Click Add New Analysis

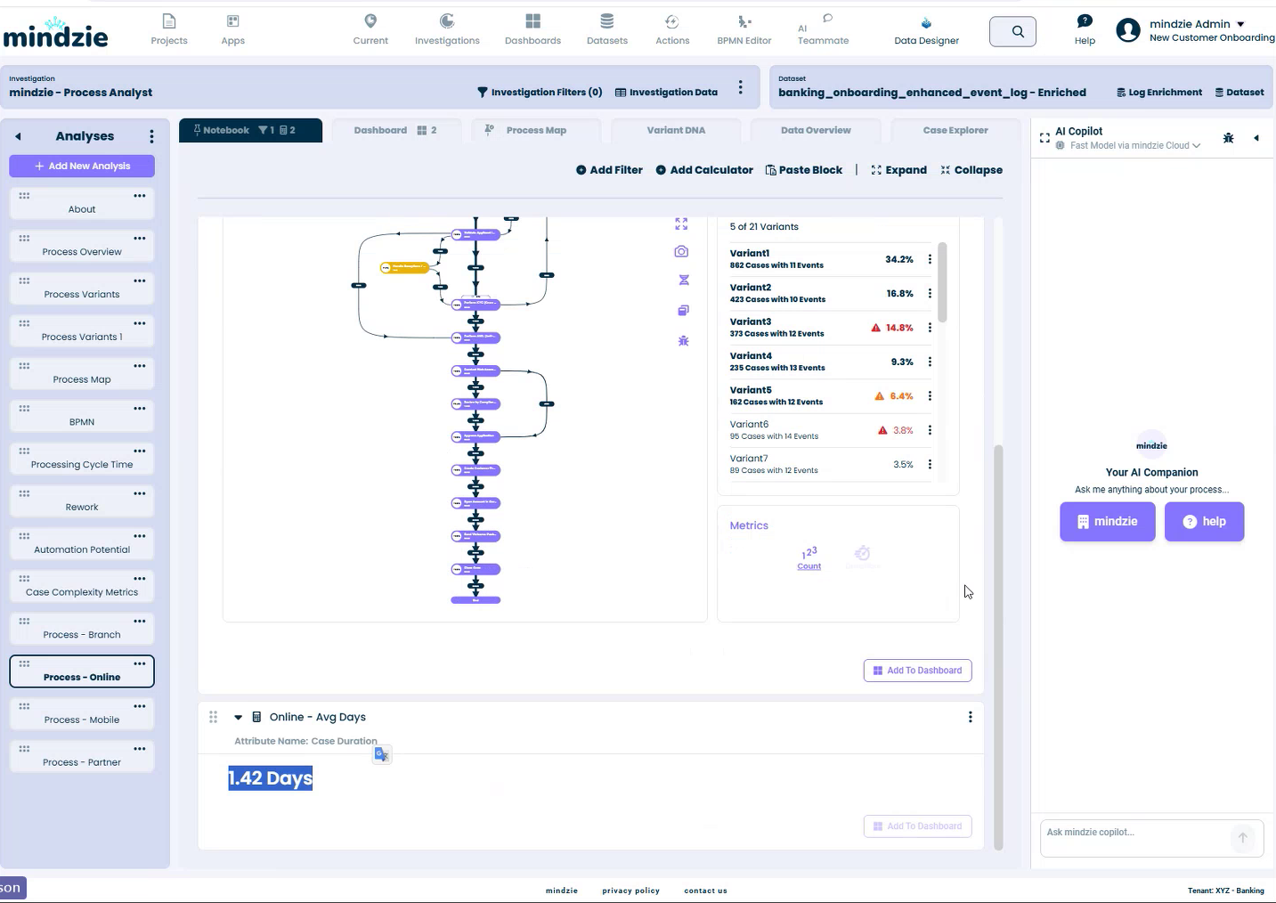click(x=82, y=166)
